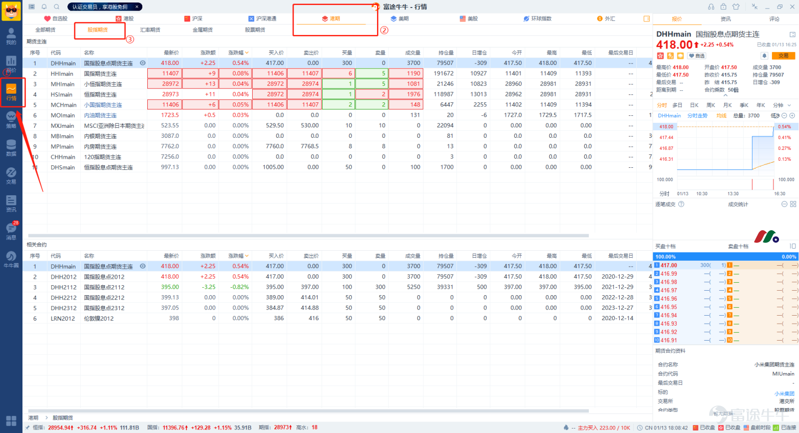Toggle eye icon on DHHmain row in 期货主连
Viewport: 799px width, 433px height.
click(142, 63)
